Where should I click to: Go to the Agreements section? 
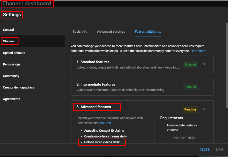[x=11, y=99]
